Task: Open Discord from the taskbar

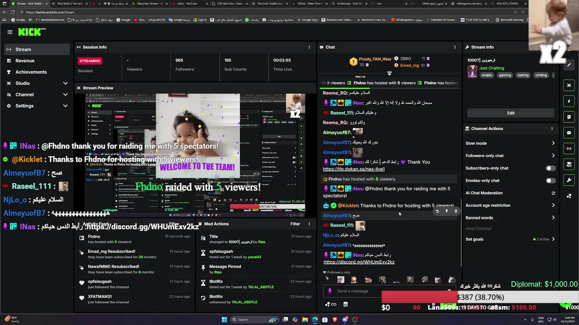Action: pos(345,320)
